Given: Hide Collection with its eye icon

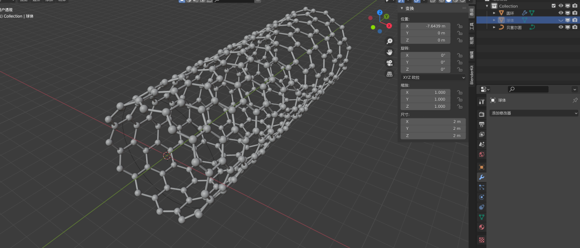Looking at the screenshot, I should point(561,6).
